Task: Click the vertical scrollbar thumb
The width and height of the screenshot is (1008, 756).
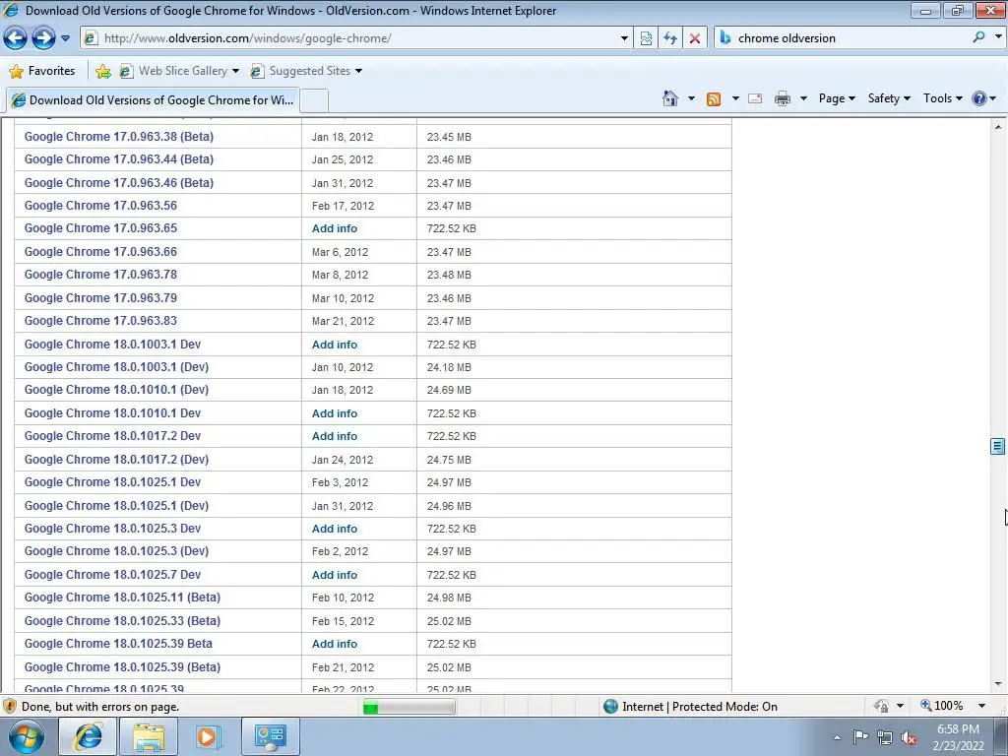Action: pos(998,446)
